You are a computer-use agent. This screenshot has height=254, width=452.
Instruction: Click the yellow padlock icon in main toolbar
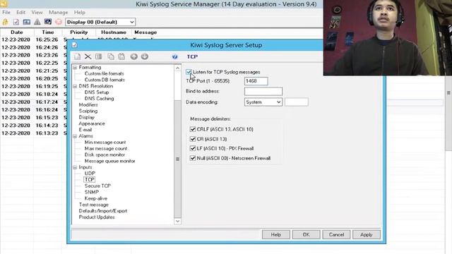coord(5,22)
